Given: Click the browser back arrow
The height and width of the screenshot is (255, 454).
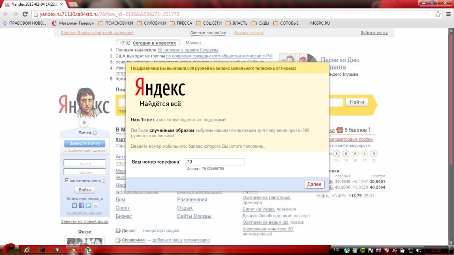Looking at the screenshot, I should click(x=6, y=14).
